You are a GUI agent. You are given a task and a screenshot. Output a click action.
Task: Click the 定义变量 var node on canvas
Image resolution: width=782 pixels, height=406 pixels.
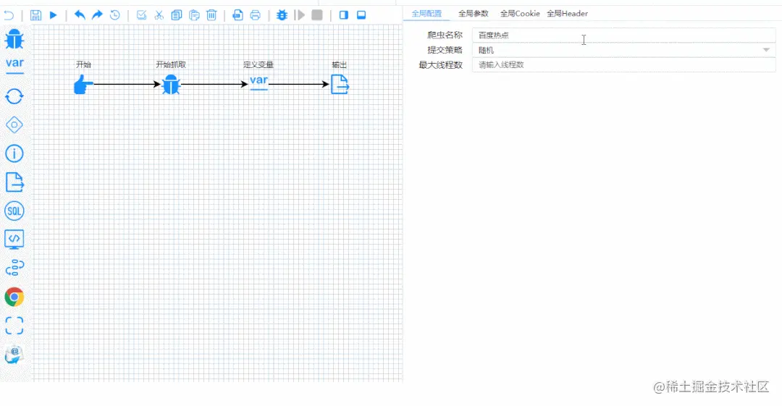click(x=258, y=82)
